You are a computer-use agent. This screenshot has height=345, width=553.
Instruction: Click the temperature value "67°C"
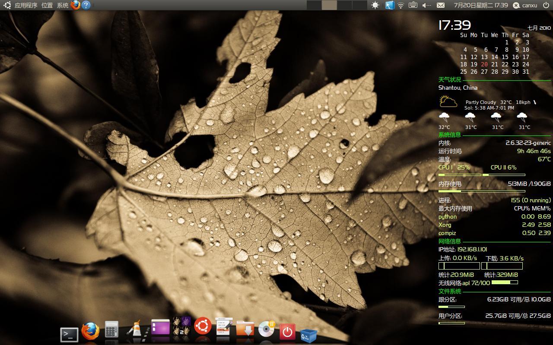pos(544,159)
